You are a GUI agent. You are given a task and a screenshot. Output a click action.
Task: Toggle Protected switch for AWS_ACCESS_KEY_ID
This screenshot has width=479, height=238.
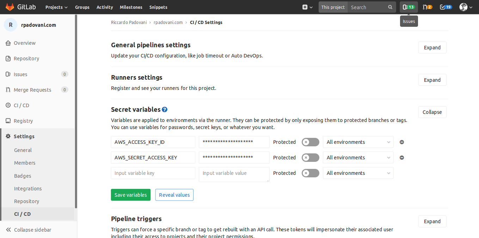(310, 142)
